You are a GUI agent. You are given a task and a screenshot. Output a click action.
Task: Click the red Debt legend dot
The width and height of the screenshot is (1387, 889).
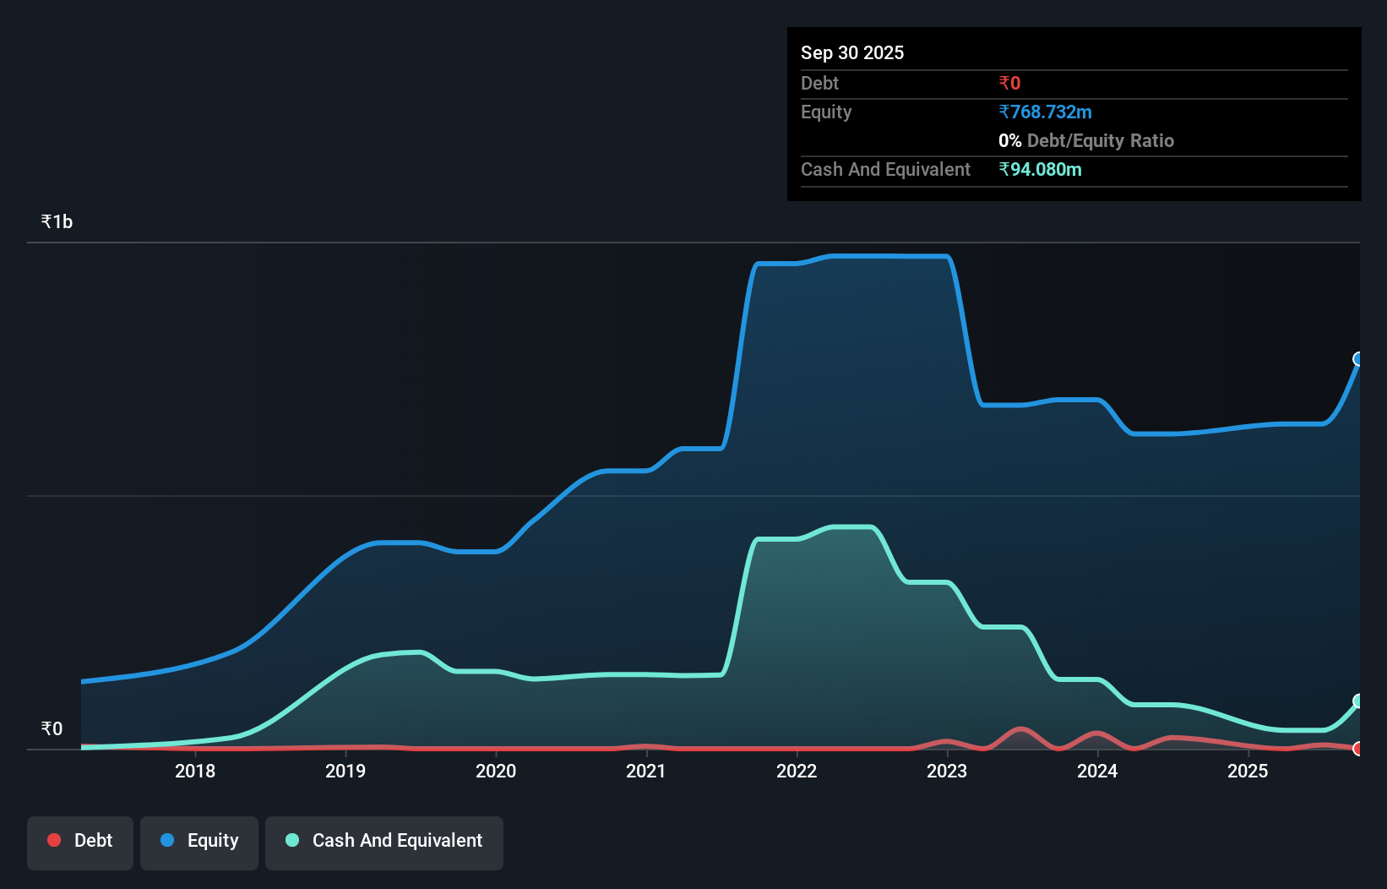tap(53, 840)
